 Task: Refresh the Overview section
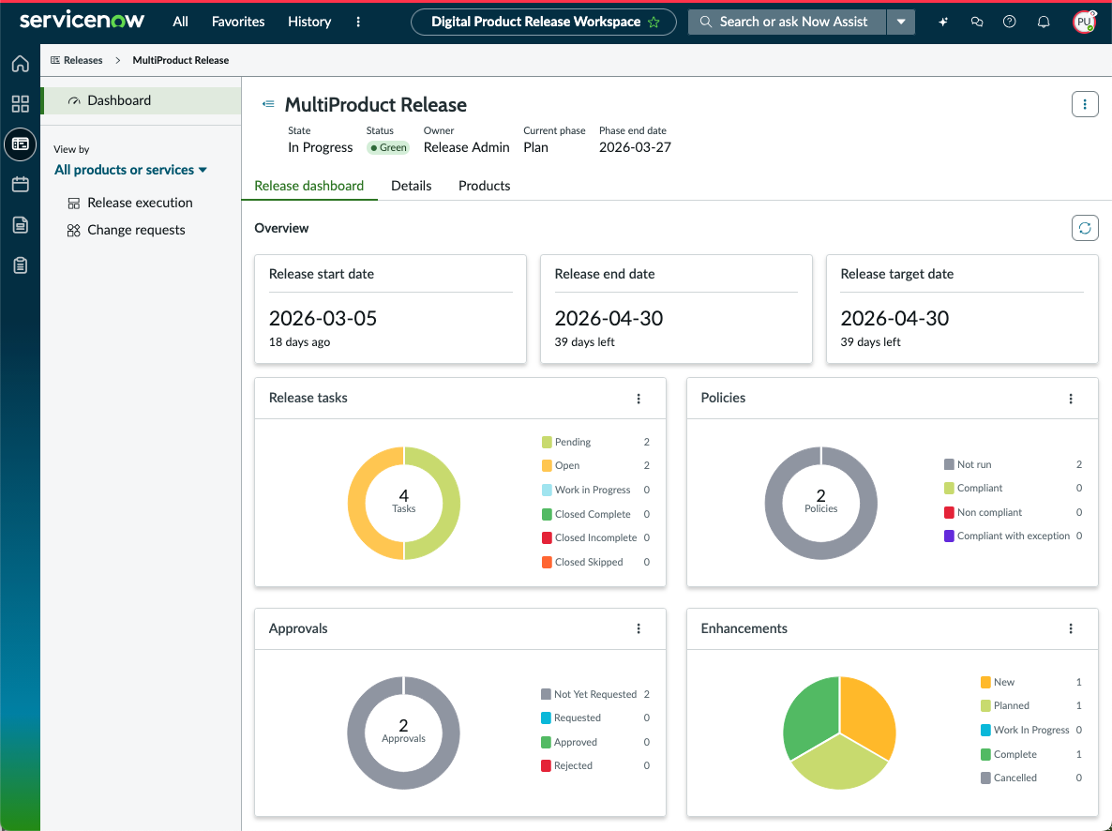(1085, 228)
